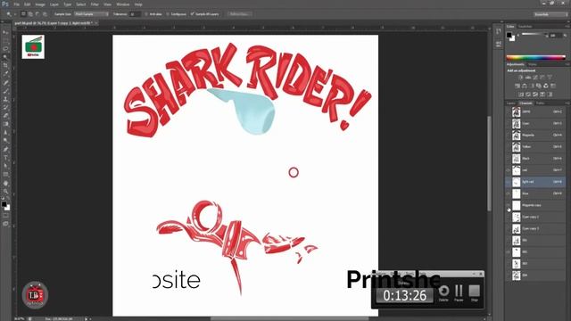Select the Hand tool
Image resolution: width=571 pixels, height=321 pixels.
coord(5,183)
